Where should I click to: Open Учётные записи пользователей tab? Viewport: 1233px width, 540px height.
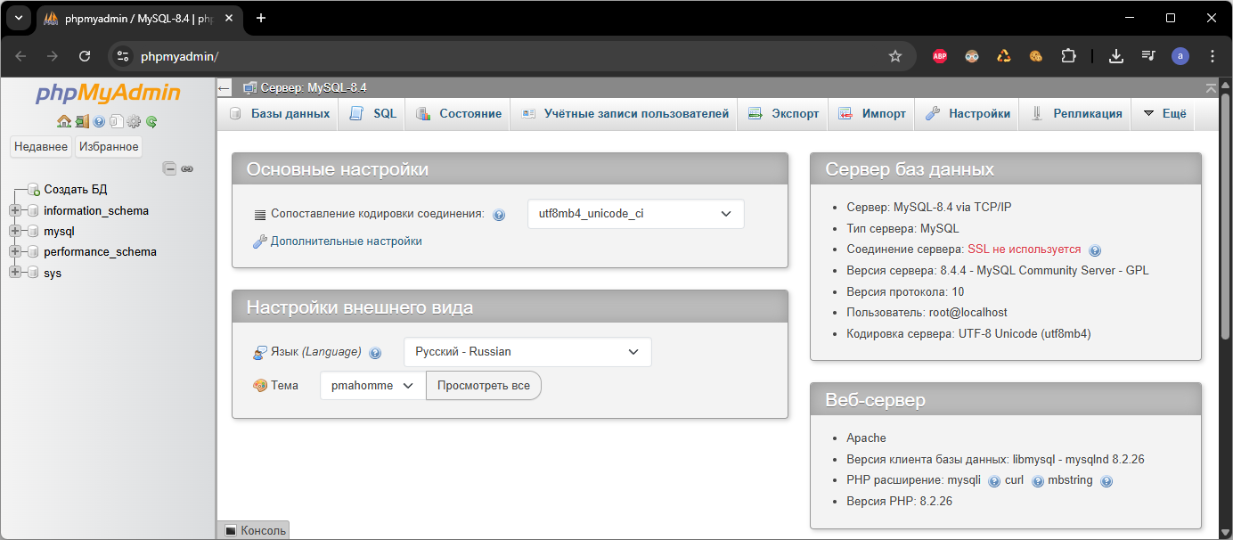pyautogui.click(x=625, y=114)
